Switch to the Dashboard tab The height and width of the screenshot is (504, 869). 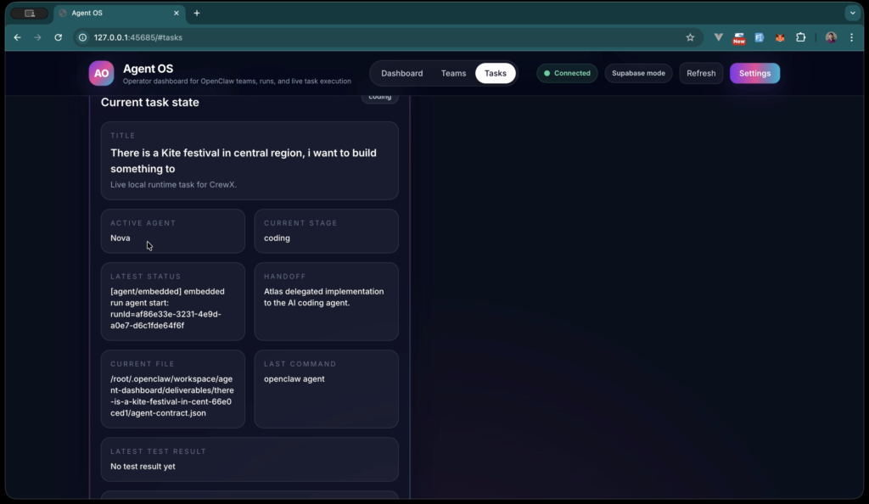point(401,73)
